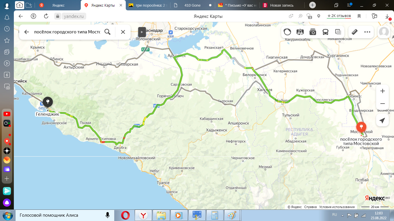Open downloads arrow icon
Screen dimensions: 394x221
[x=387, y=16]
